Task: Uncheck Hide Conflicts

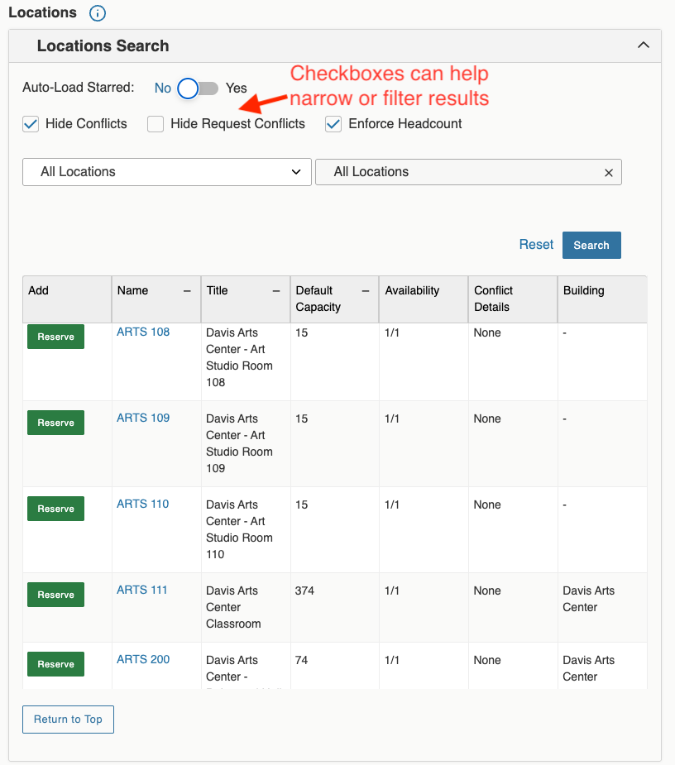Action: point(31,123)
